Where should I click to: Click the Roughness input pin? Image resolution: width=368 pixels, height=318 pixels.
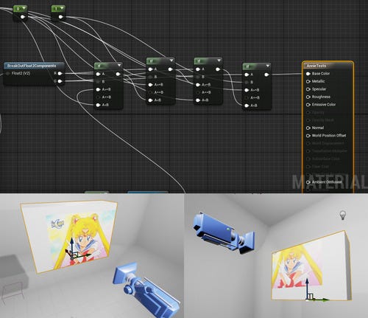[x=308, y=97]
